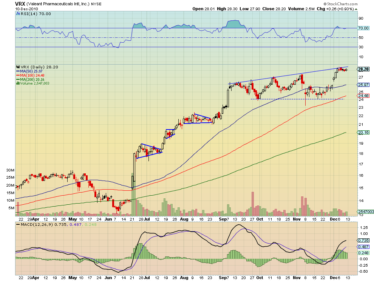Screen dimensions: 374x281
Task: Click the 0.735 MACD tag on the right axis
Action: pyautogui.click(x=363, y=241)
